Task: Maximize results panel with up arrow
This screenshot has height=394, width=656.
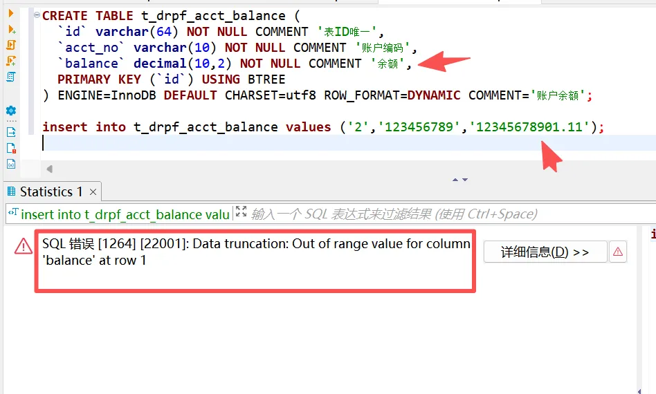Action: coord(455,180)
